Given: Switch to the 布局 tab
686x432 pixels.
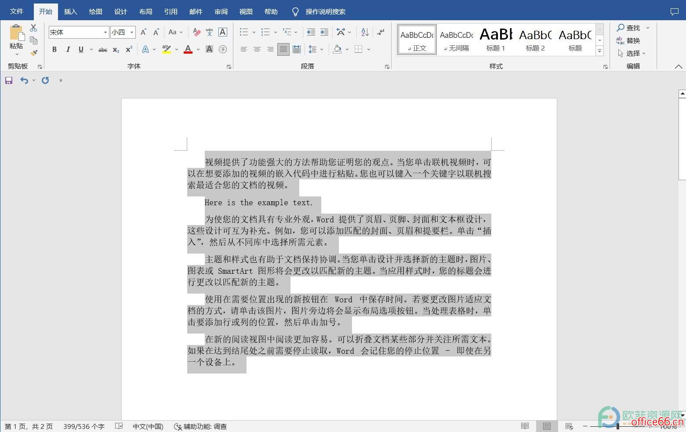Looking at the screenshot, I should coord(146,12).
